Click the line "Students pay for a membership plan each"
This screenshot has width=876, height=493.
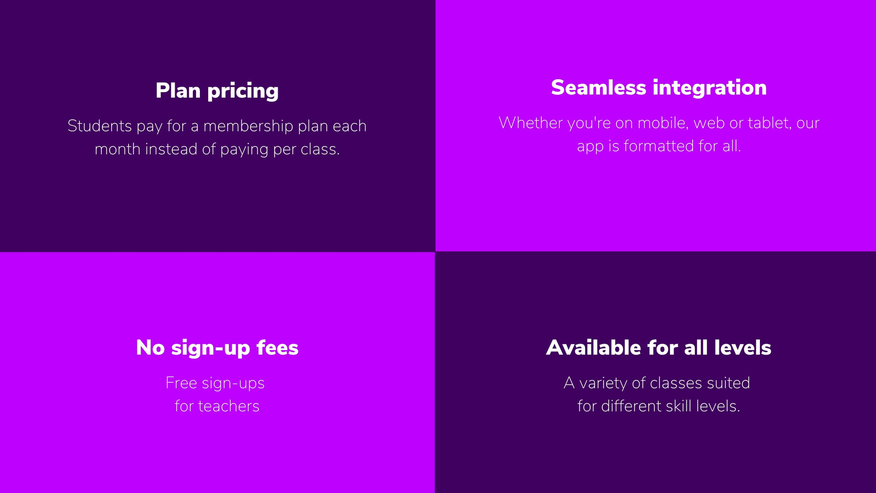tap(217, 126)
